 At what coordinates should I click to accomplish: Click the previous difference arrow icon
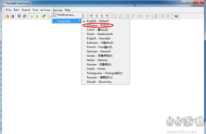click(x=97, y=16)
